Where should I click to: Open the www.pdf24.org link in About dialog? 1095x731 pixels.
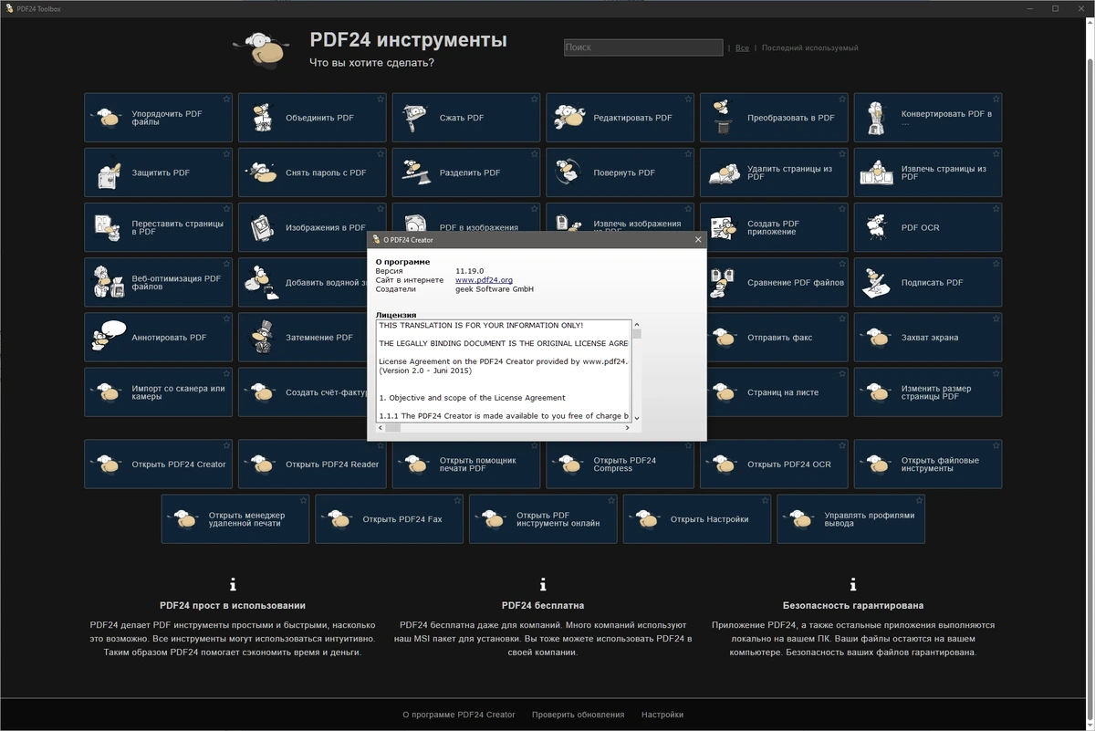pos(484,280)
